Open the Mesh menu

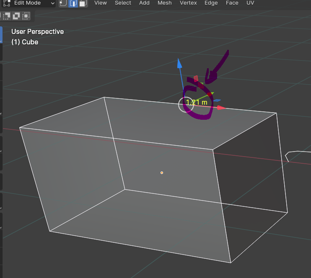(x=164, y=3)
